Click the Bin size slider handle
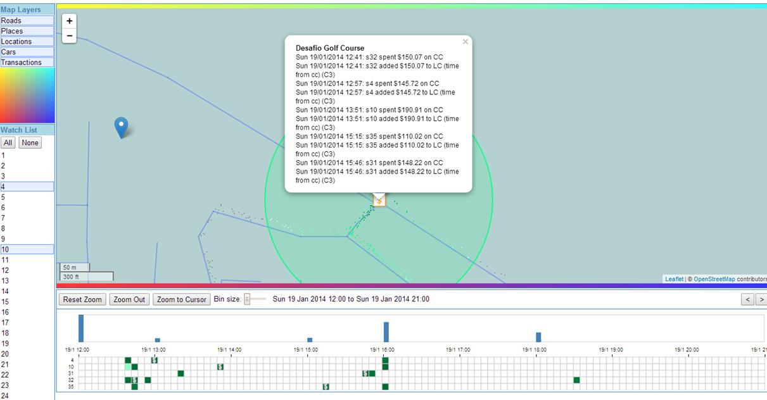 [248, 299]
